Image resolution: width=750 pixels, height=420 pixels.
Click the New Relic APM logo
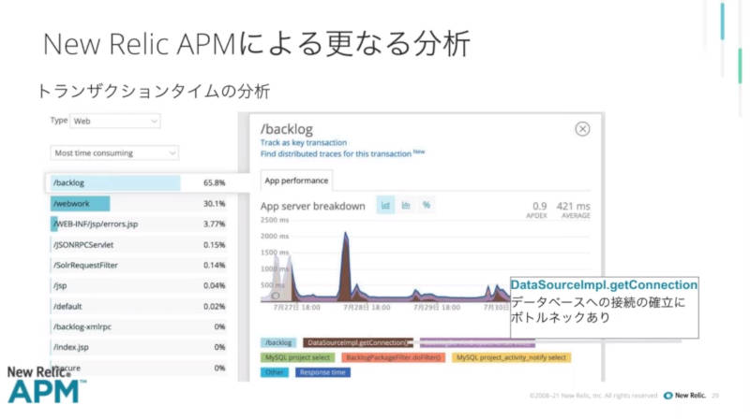pyautogui.click(x=46, y=385)
